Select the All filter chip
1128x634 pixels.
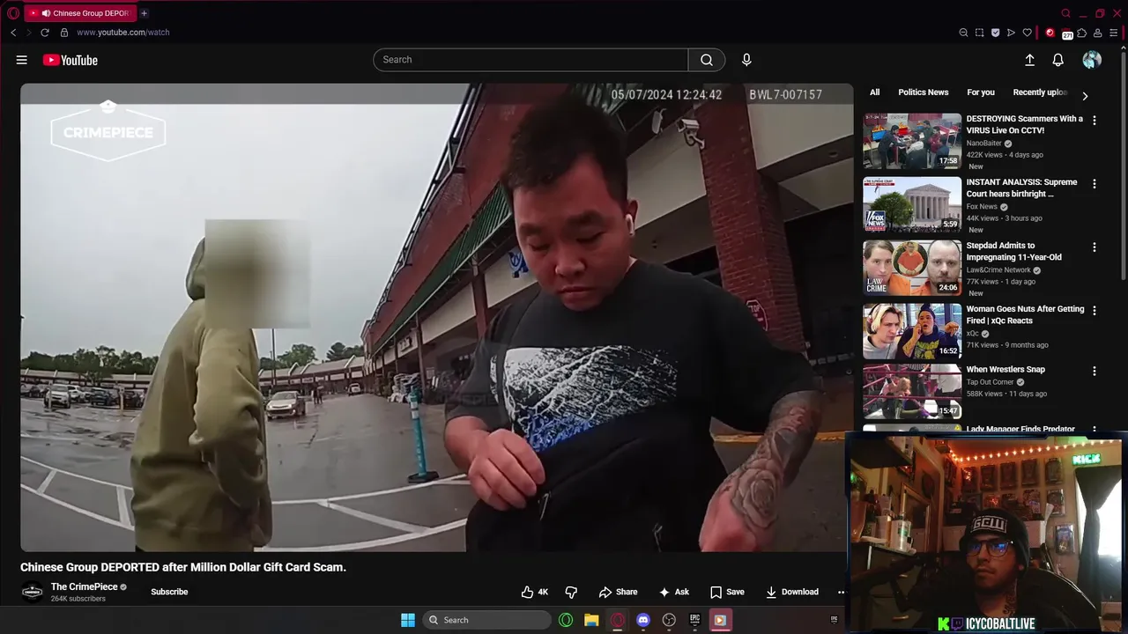[874, 92]
